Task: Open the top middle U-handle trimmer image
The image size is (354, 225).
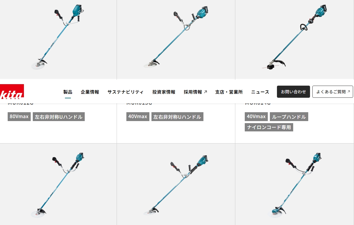Action: [176, 37]
